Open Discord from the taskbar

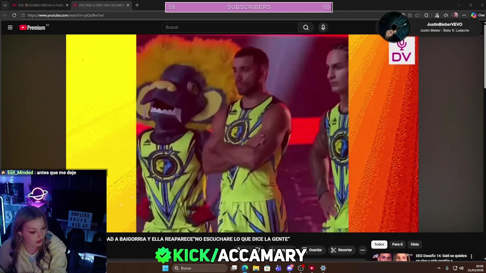(x=290, y=268)
